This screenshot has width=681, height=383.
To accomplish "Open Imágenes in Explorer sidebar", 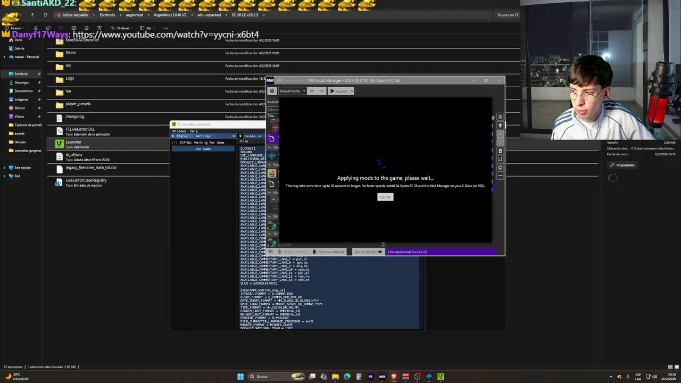I will click(x=21, y=99).
